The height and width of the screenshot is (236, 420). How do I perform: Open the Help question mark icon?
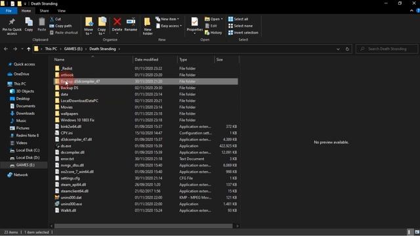pos(417,10)
